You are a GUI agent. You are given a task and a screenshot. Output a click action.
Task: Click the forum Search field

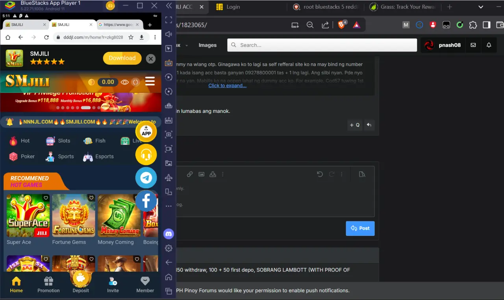coord(322,45)
